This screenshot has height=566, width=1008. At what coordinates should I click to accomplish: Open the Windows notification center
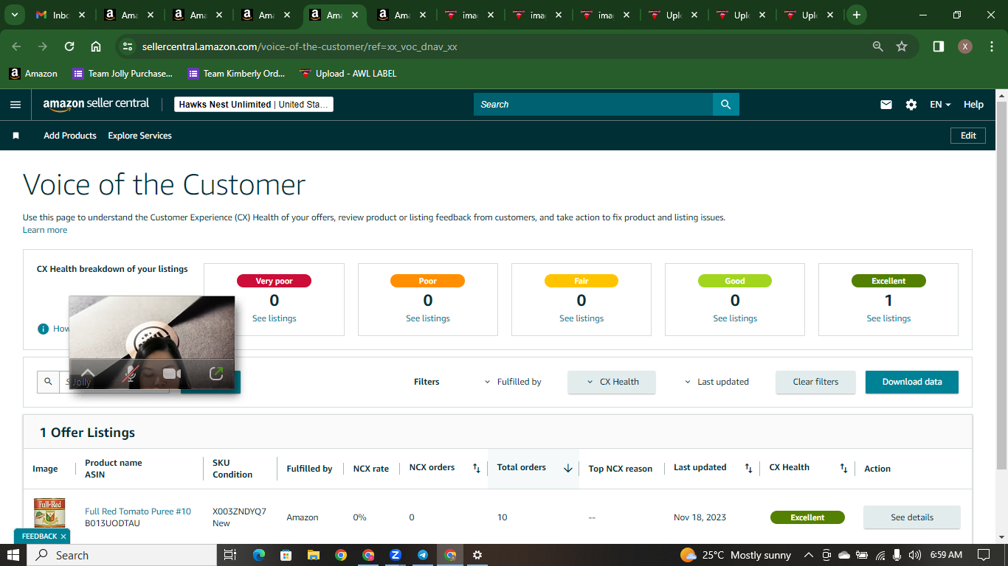tap(984, 555)
